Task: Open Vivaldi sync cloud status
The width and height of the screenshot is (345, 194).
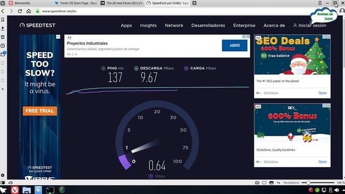Action: point(10,183)
